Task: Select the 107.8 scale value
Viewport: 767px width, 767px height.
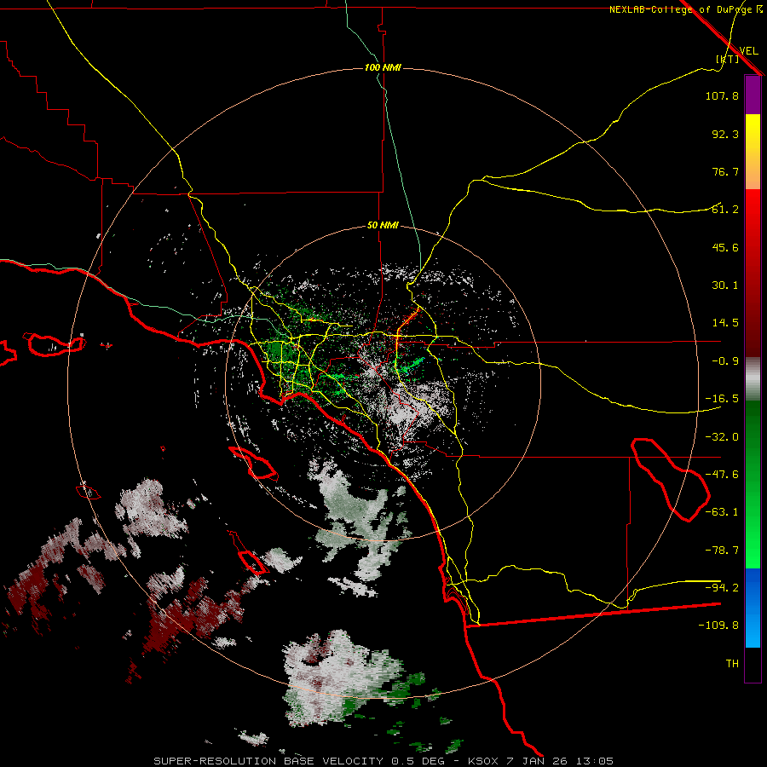Action: (x=722, y=95)
